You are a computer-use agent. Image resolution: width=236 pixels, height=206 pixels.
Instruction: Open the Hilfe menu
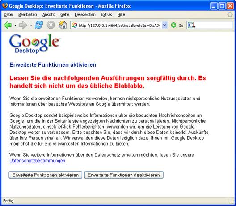pos(121,15)
